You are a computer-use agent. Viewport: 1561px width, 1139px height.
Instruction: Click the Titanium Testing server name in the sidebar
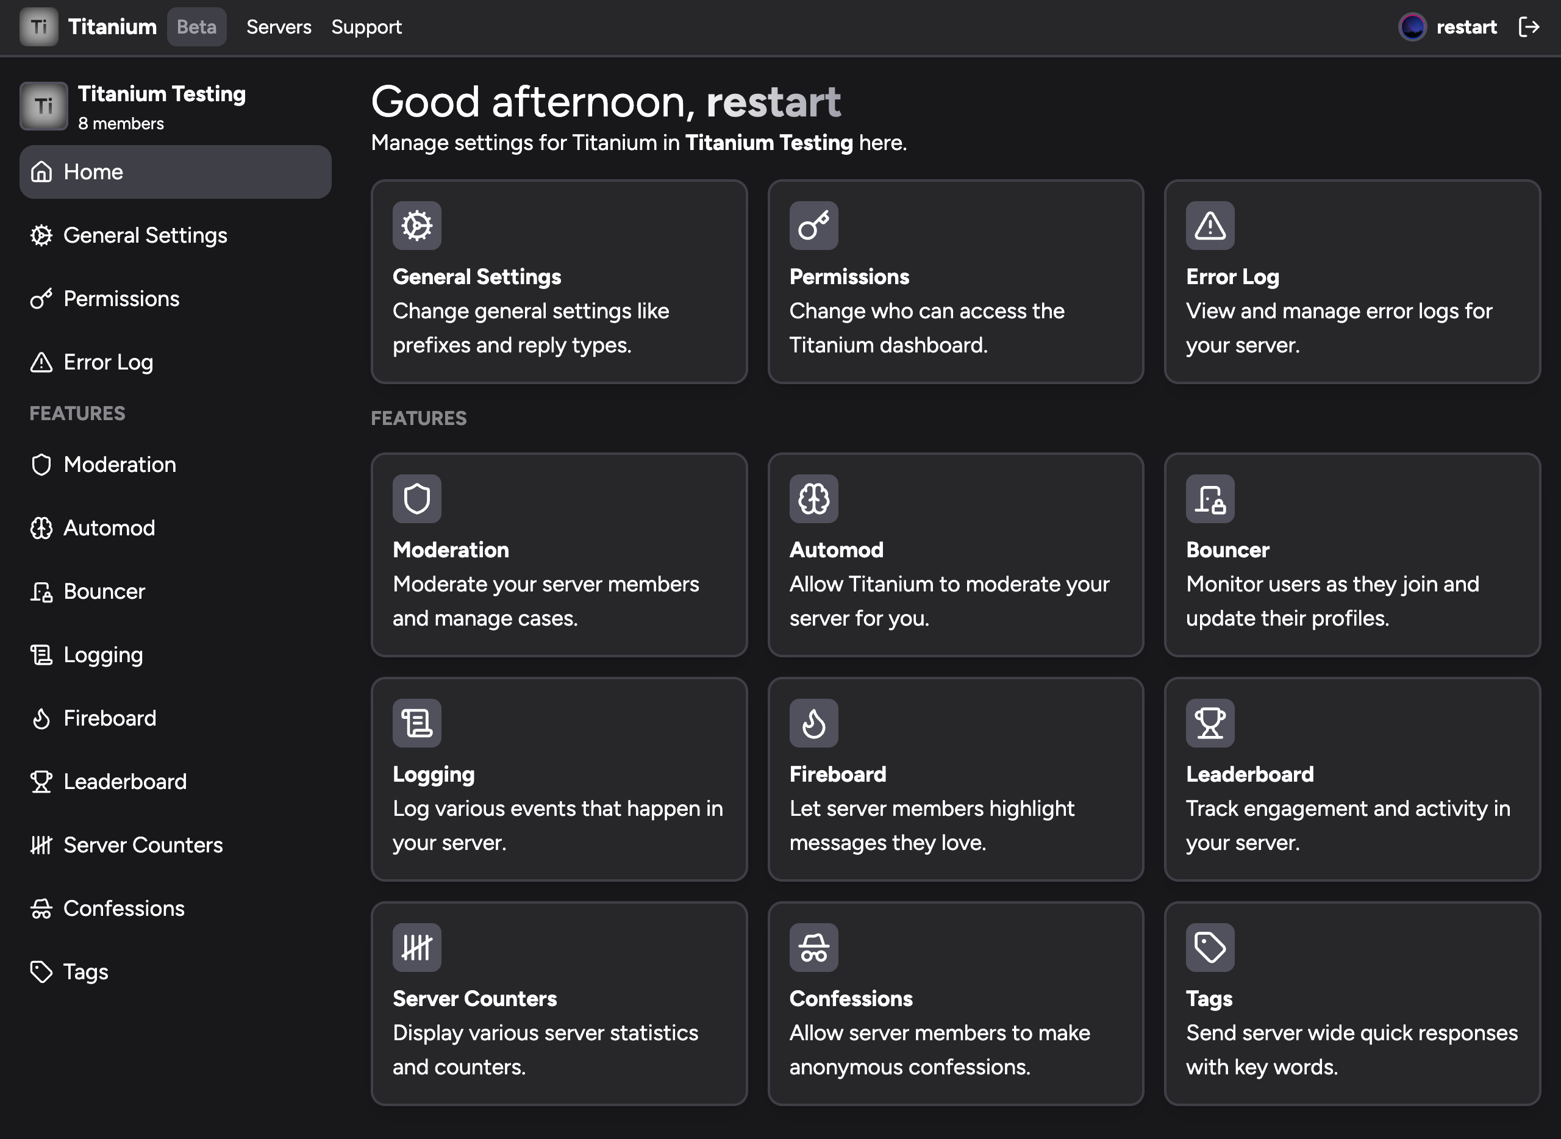point(162,94)
